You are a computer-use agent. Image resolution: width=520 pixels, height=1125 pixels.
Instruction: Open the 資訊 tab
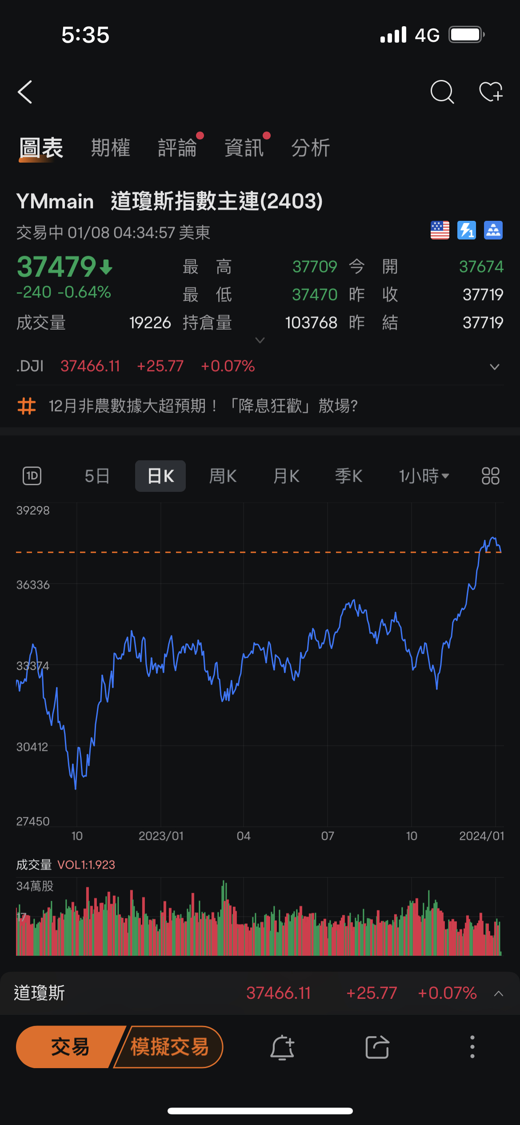coord(244,148)
